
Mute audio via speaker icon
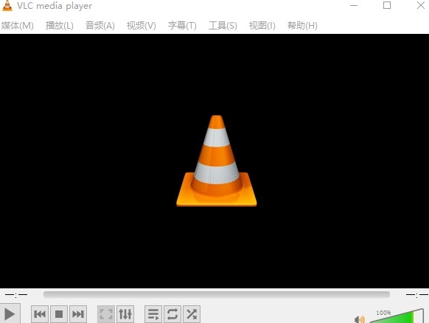pyautogui.click(x=359, y=319)
